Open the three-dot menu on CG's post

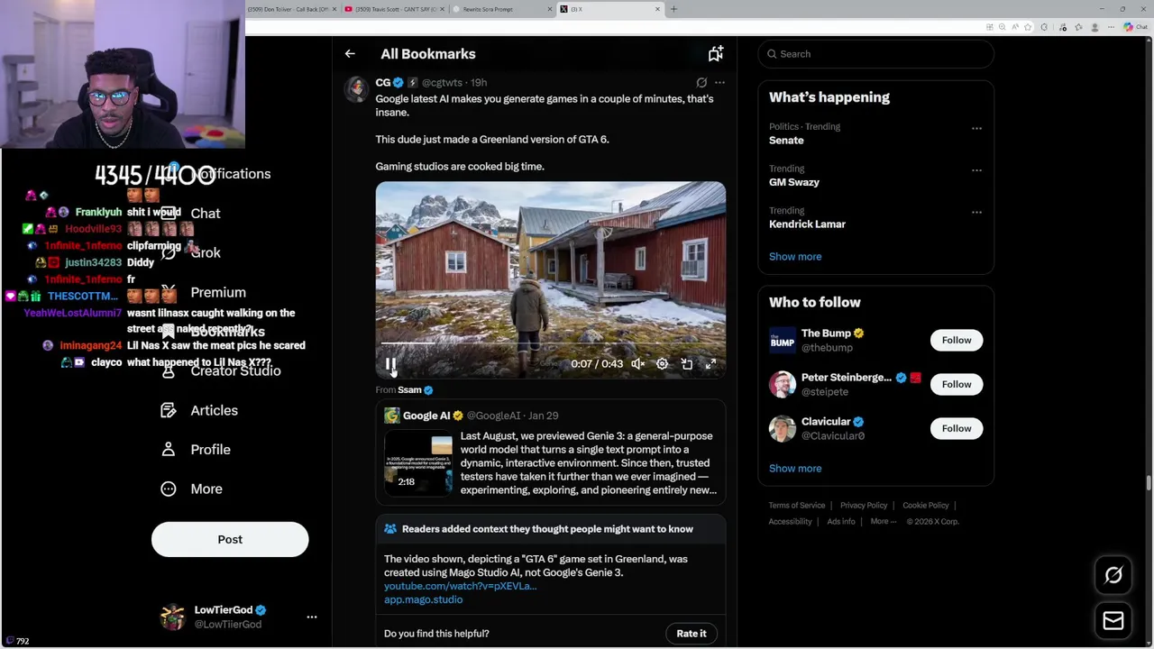click(719, 82)
